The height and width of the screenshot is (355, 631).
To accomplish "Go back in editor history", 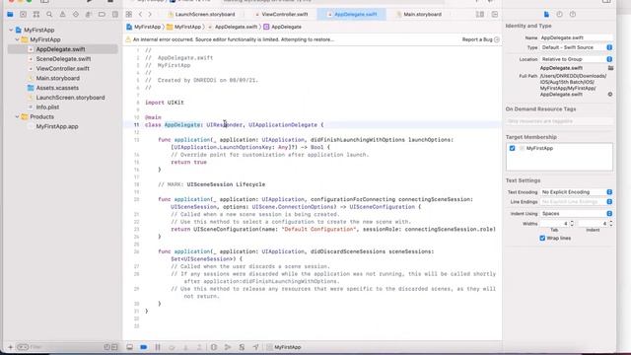I will (140, 14).
